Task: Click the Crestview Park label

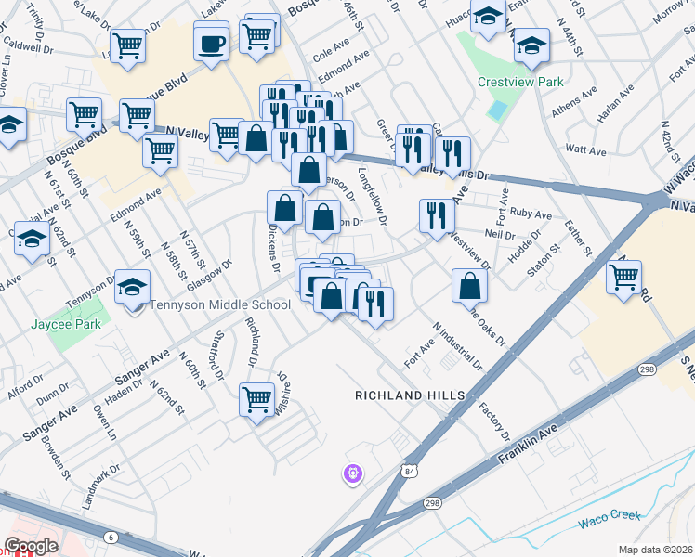Action: tap(520, 82)
